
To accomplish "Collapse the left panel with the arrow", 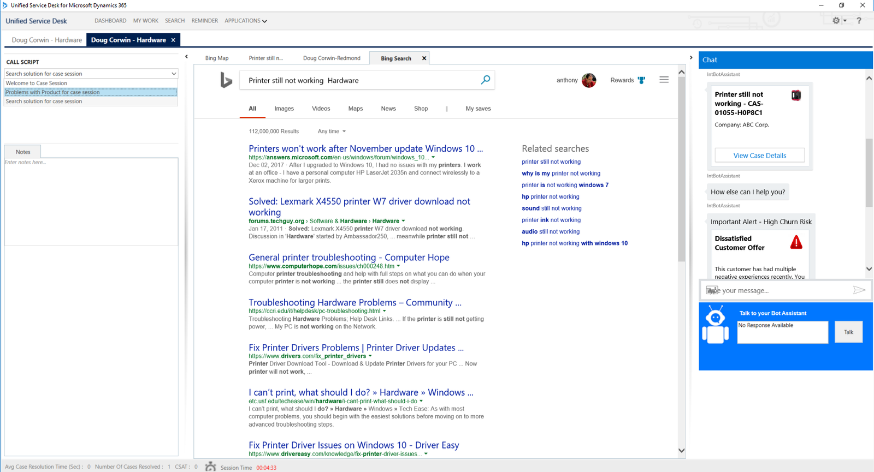I will [x=186, y=57].
